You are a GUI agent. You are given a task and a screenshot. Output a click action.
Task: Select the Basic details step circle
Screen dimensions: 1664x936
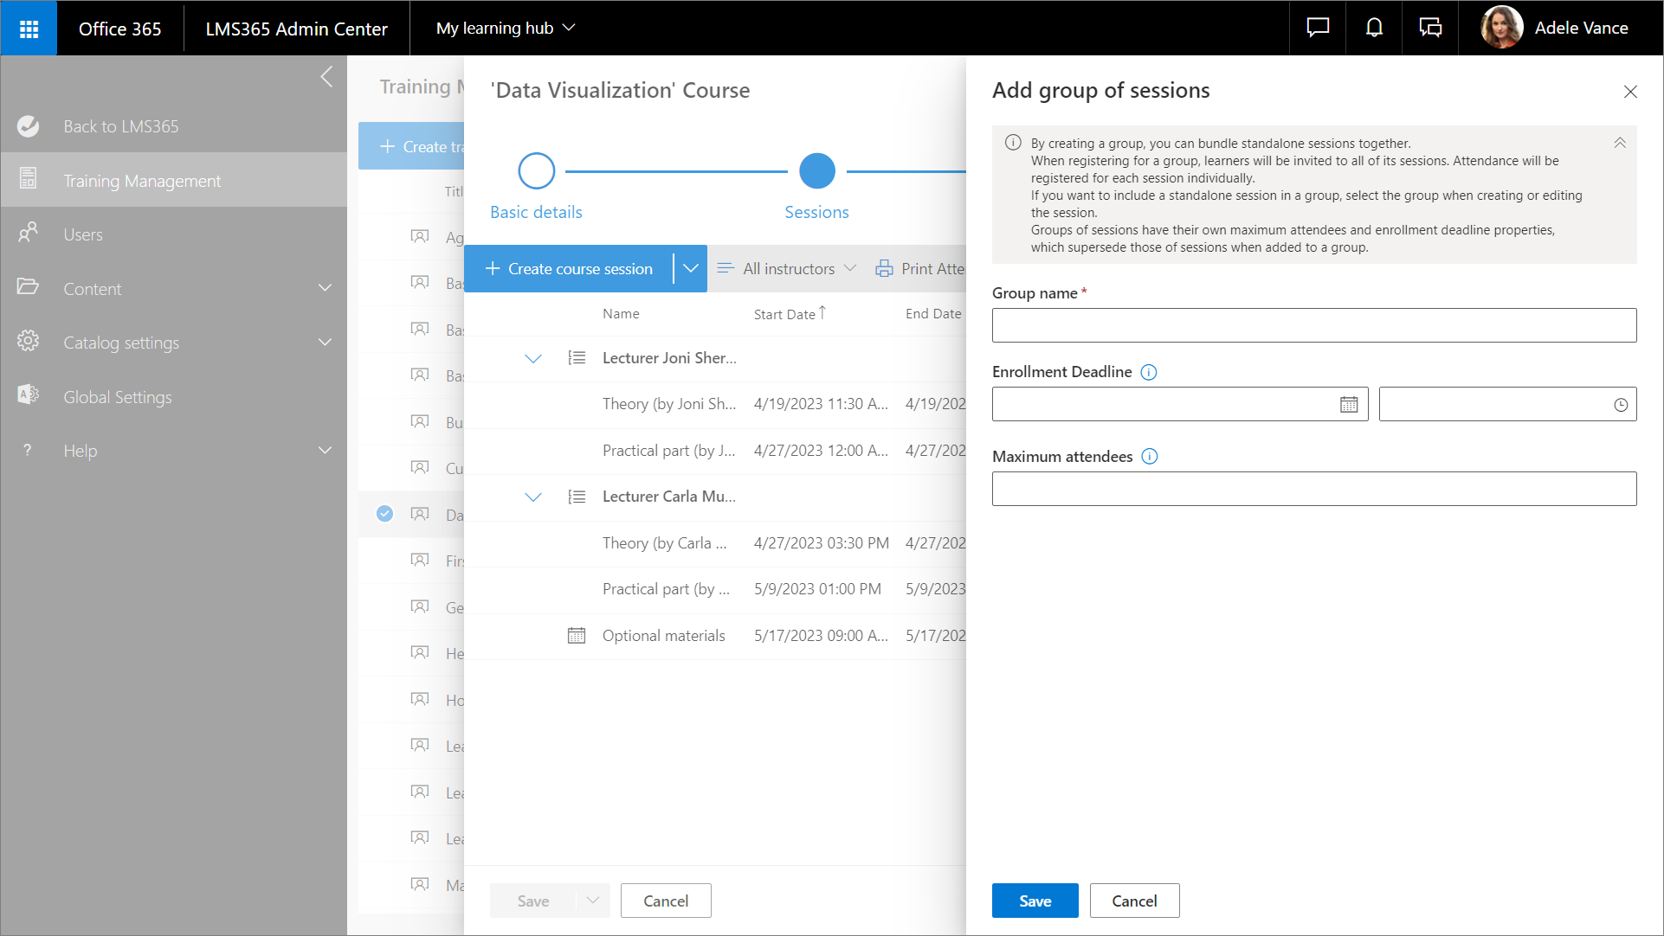pos(536,171)
